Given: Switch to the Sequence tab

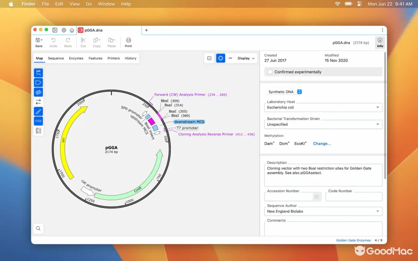Looking at the screenshot, I should pyautogui.click(x=56, y=58).
